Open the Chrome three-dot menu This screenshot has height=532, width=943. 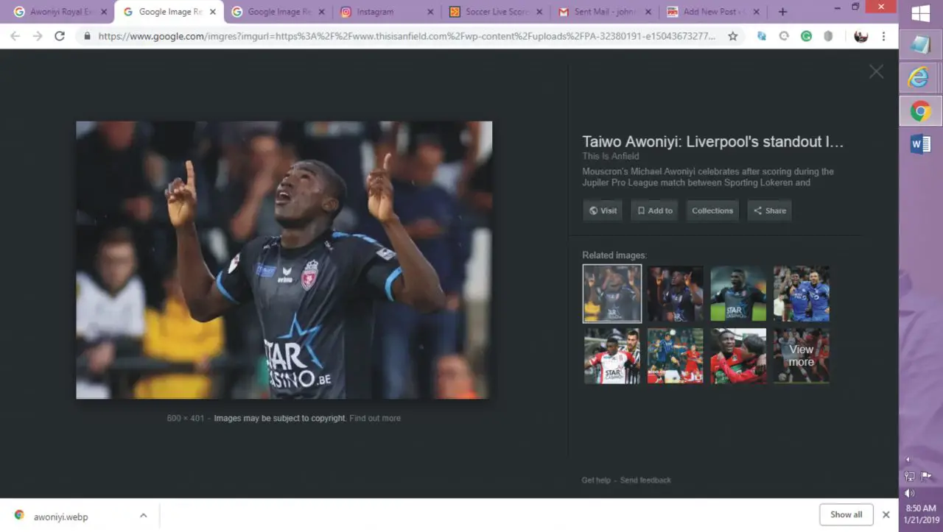883,36
